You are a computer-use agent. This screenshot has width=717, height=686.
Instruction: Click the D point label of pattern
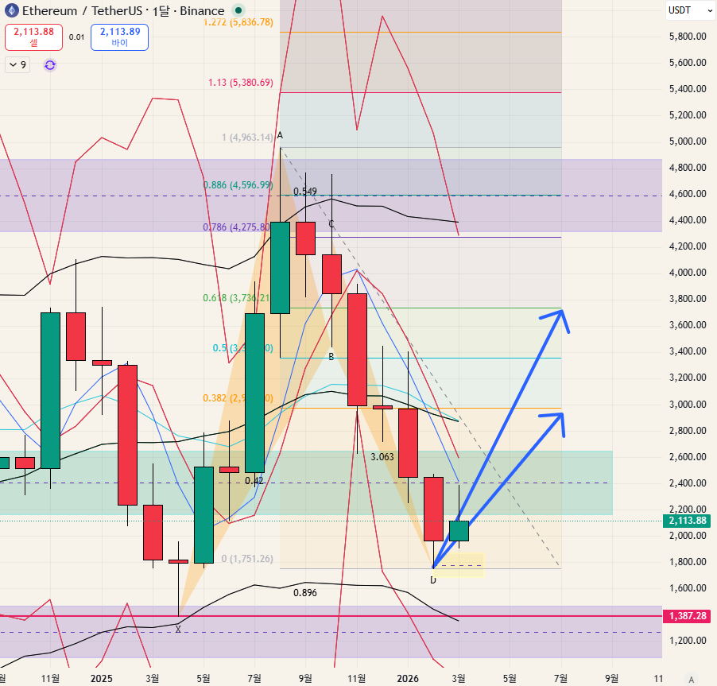433,580
